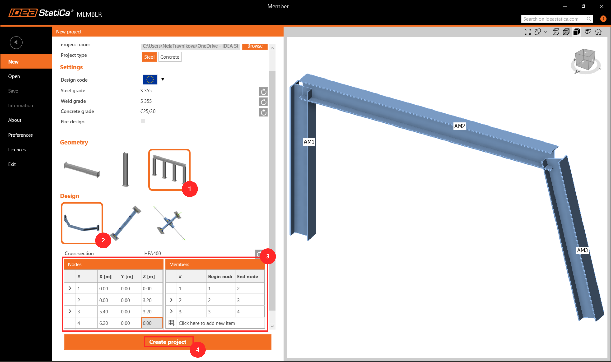Screen dimensions: 611x362
Task: Select the wireframe view cube icon
Action: click(x=556, y=32)
